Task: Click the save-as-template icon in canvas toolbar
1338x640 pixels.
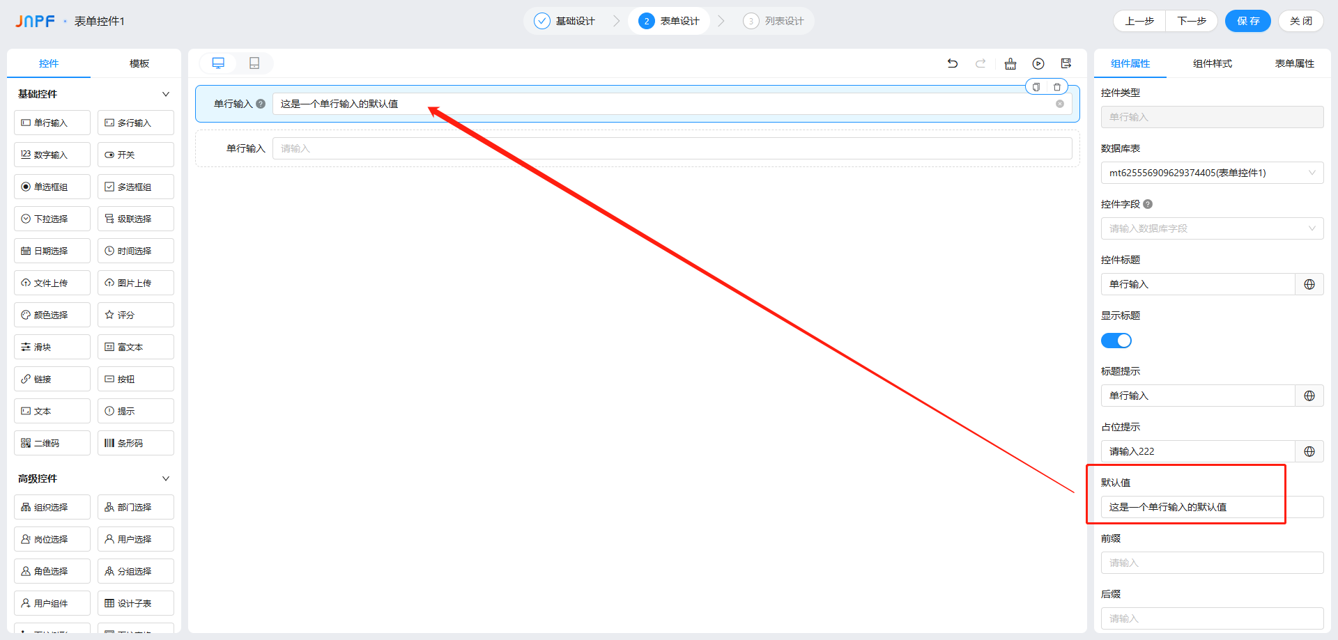Action: tap(1066, 63)
